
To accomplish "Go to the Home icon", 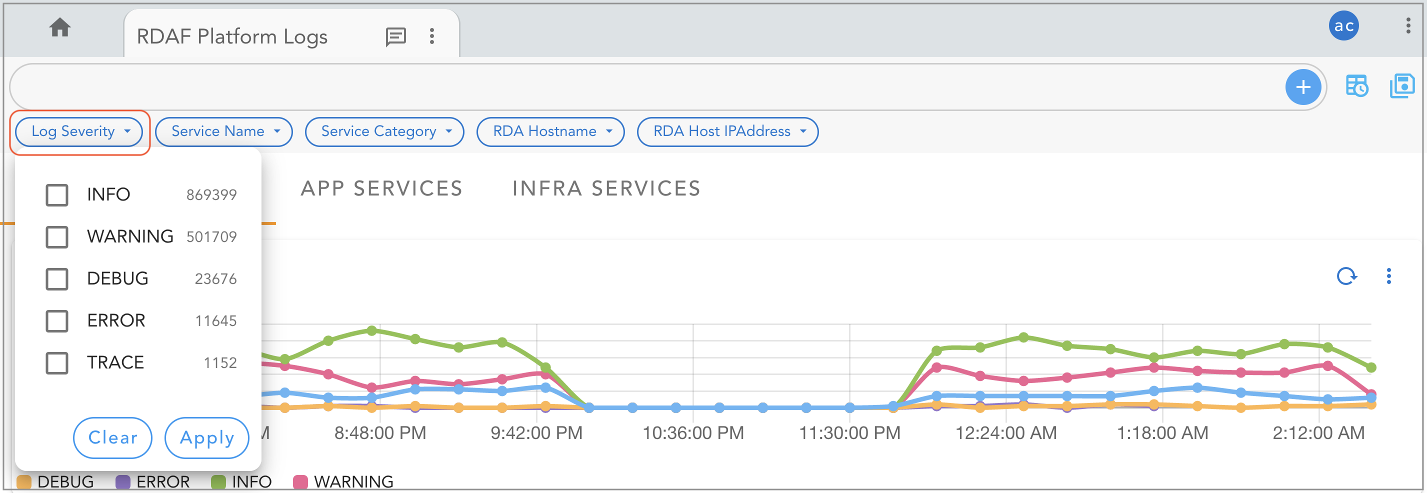I will click(60, 27).
